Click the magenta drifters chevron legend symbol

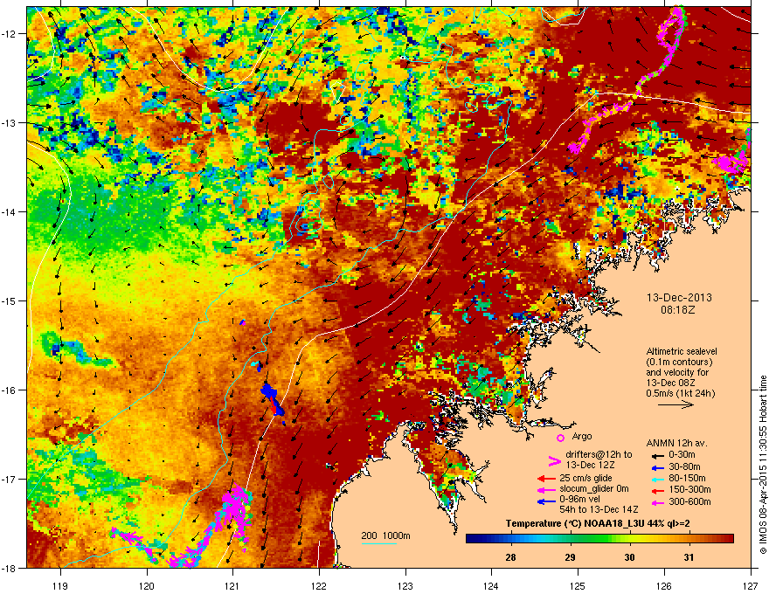click(x=554, y=460)
